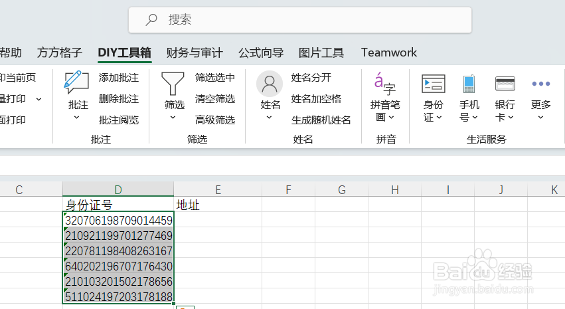This screenshot has height=309, width=565.
Task: Click the 身份证 ID card icon
Action: [433, 84]
